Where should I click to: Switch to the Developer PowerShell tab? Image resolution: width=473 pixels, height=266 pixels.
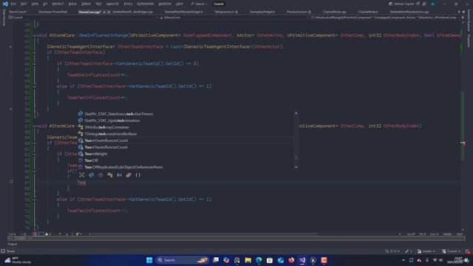coord(52,12)
